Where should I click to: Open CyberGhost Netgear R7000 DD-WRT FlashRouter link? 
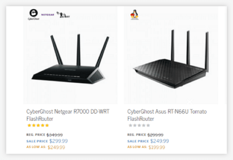[x=68, y=115]
